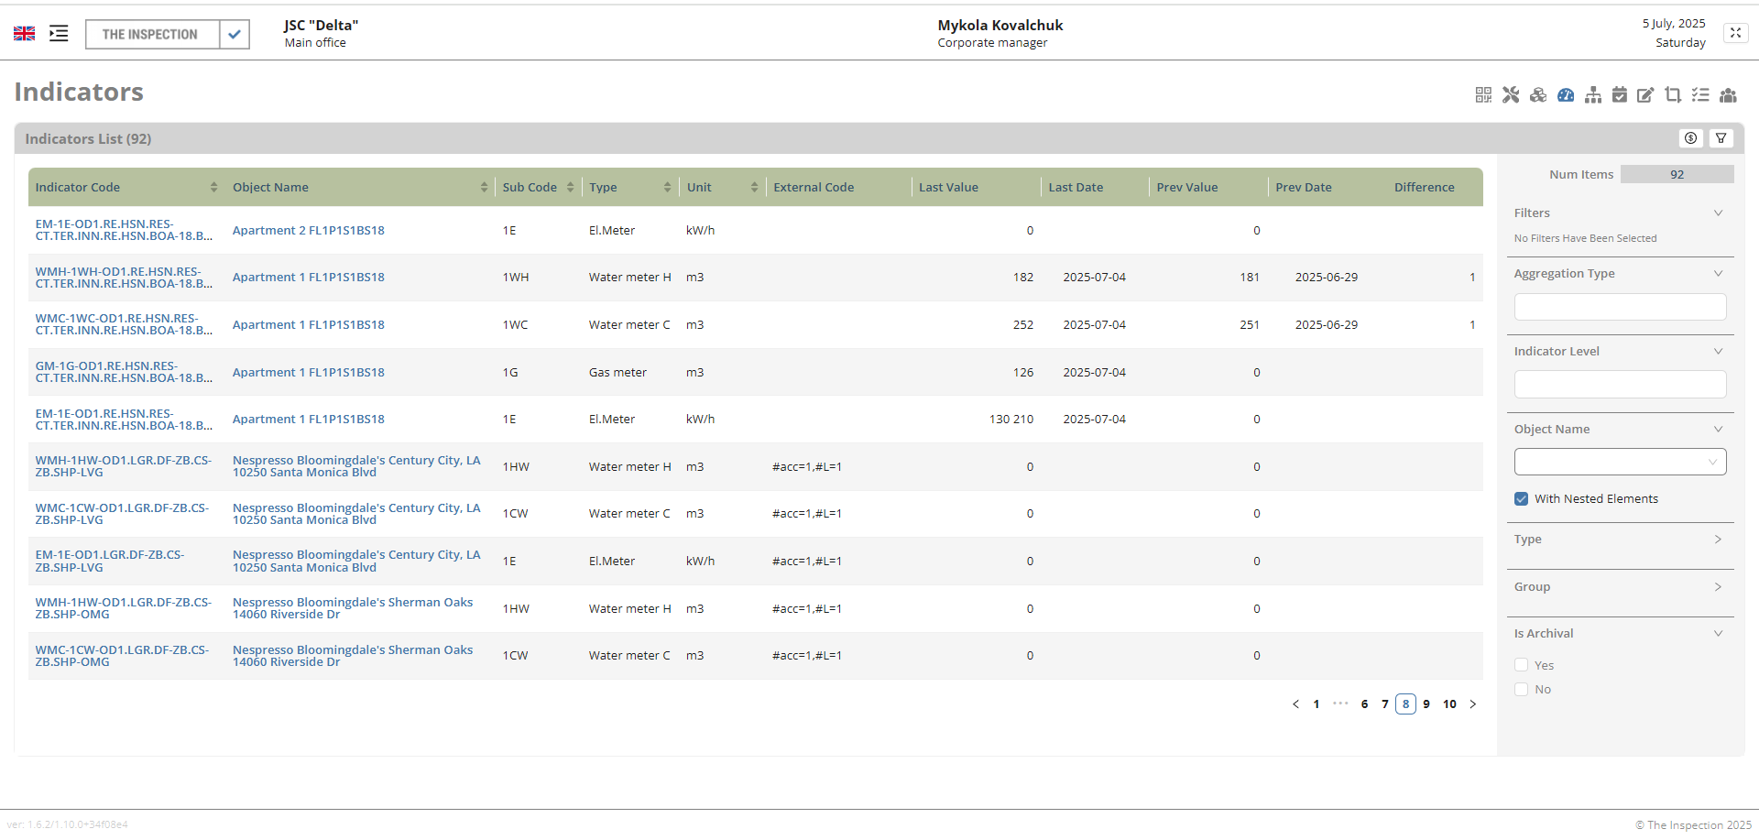Screen dimensions: 1759x840
Task: Open the QR code scanner icon
Action: coord(1483,95)
